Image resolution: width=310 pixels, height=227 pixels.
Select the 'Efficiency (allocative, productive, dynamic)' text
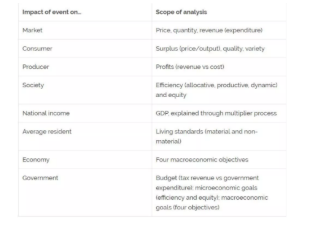point(217,85)
